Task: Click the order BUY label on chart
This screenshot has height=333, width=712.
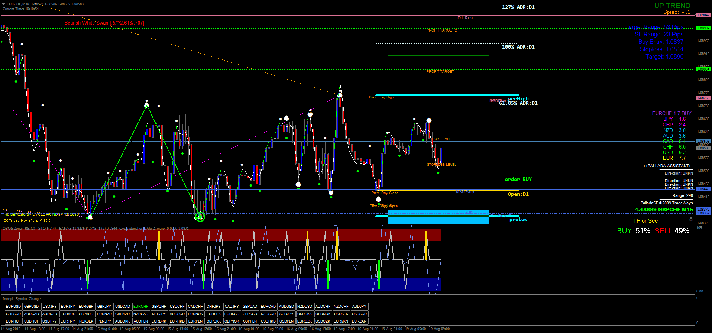Action: (x=518, y=180)
